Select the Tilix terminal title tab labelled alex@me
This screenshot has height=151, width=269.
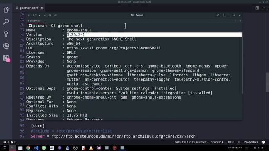[34, 21]
